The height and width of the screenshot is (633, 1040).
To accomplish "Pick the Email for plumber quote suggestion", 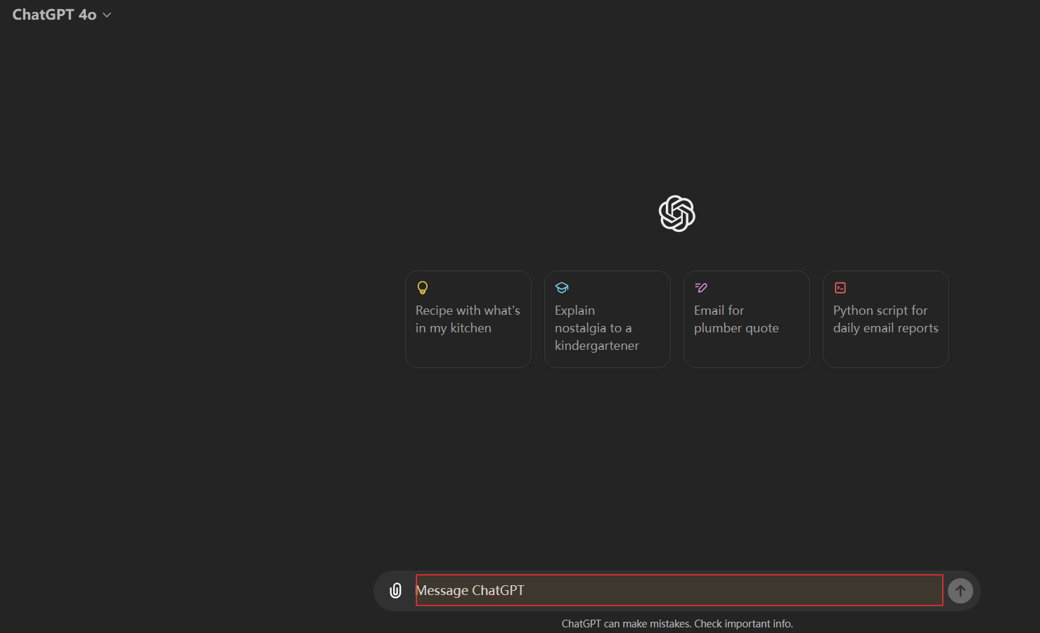I will pos(747,319).
